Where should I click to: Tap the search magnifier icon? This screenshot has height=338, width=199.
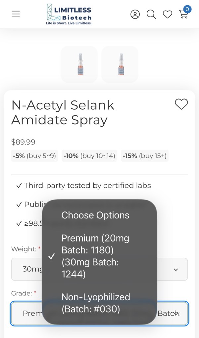(151, 14)
